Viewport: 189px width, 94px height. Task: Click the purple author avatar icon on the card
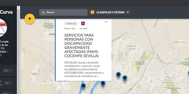83,23
